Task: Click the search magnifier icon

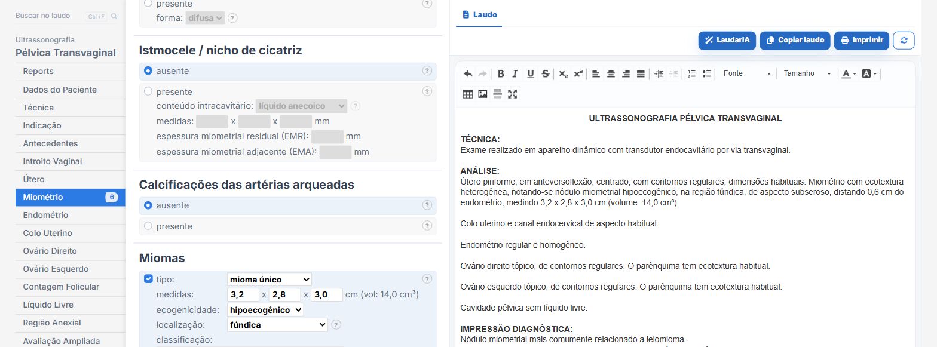Action: (114, 16)
